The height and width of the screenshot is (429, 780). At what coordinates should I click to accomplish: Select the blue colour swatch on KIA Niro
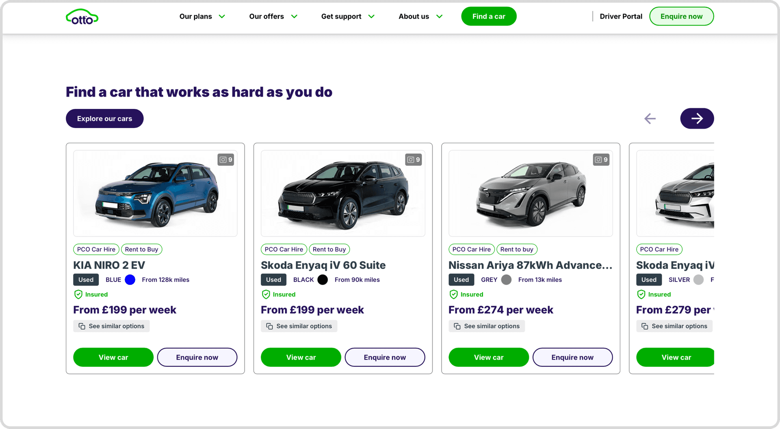pos(130,280)
